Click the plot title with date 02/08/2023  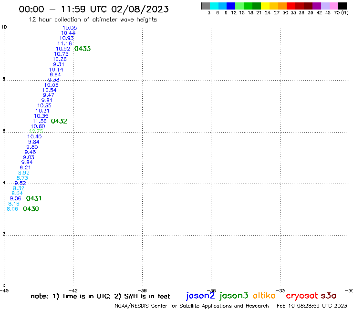[x=93, y=9]
